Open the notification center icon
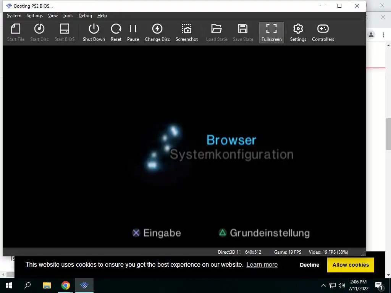 pos(379,285)
